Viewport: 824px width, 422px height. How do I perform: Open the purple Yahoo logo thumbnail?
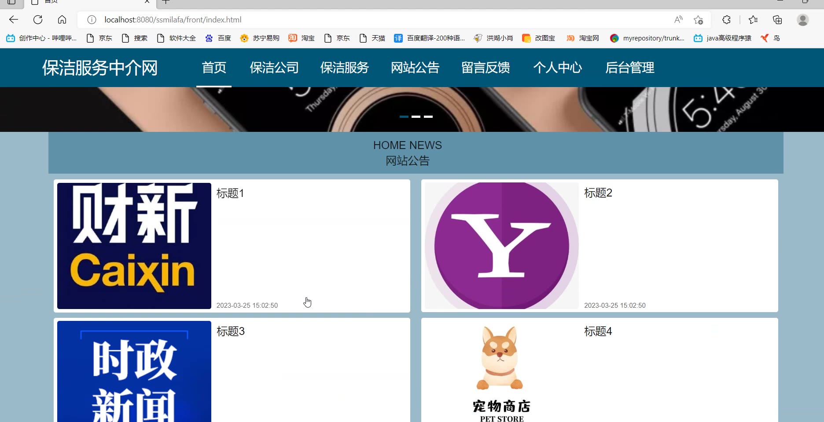pyautogui.click(x=502, y=246)
